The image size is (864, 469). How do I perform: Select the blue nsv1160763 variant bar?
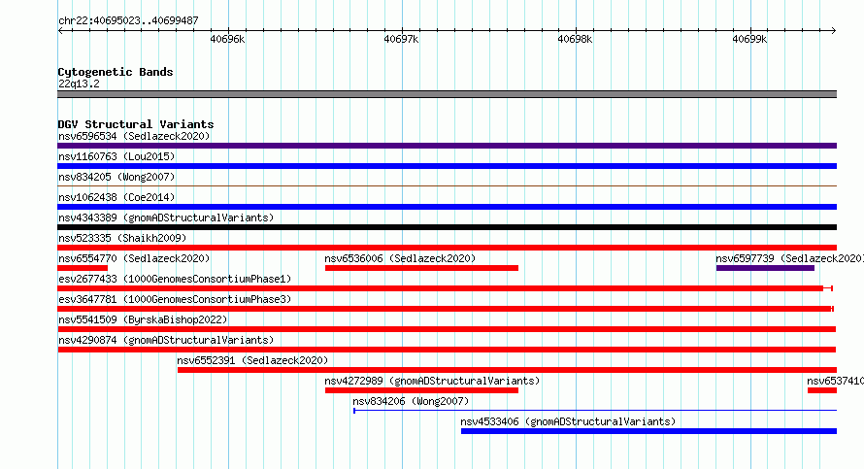(x=447, y=166)
